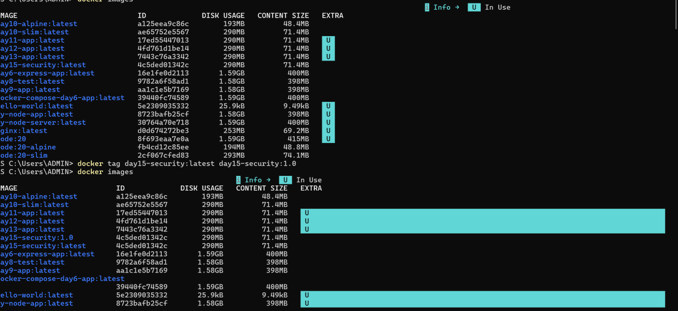Select the image name ginx:latest

[x=24, y=131]
